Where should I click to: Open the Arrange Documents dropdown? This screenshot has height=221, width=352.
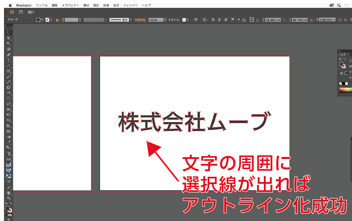31,12
